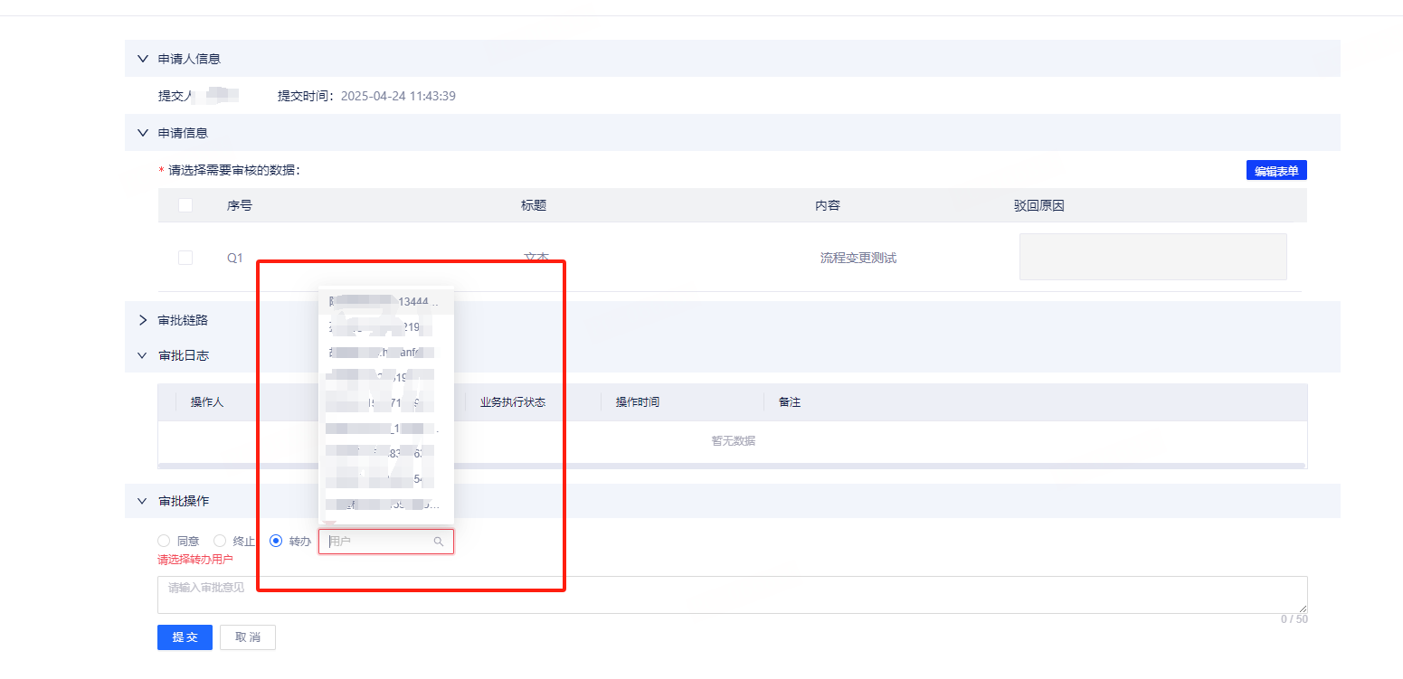Collapse the 申请信息 section chevron
This screenshot has width=1403, height=679.
pyautogui.click(x=142, y=133)
